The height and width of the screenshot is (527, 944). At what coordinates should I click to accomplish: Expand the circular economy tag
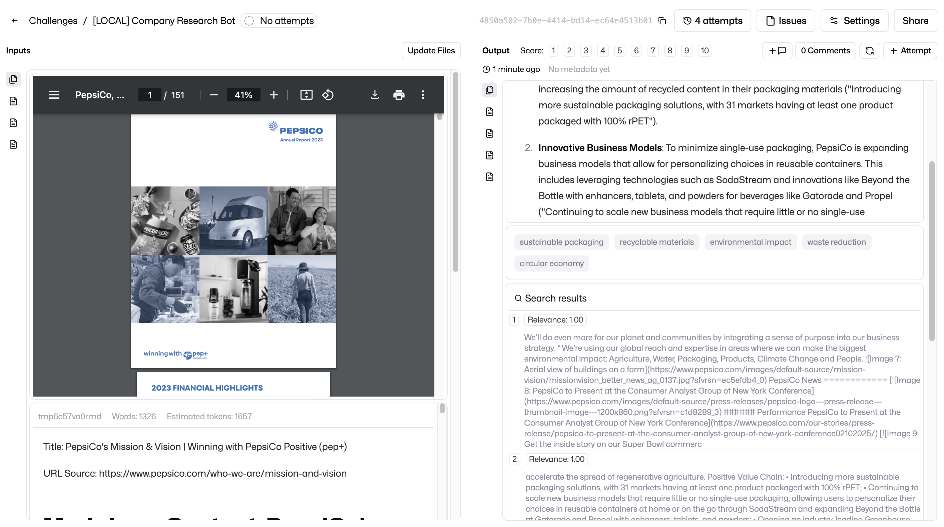[x=551, y=263]
